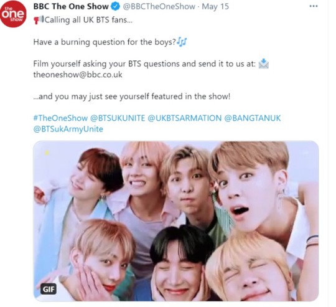Screen dimensions: 336x307
Task: Open the @UKBTSARMATION mention
Action: tap(184, 118)
